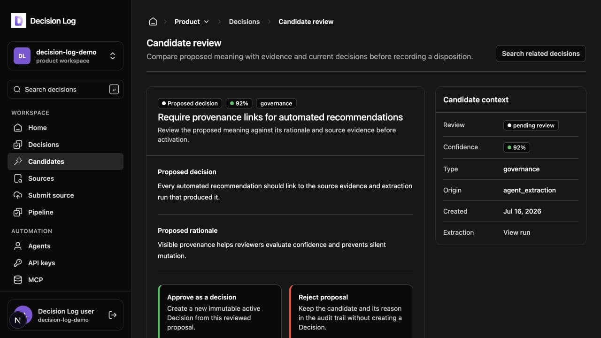
Task: Click the Candidate context heading
Action: (476, 100)
